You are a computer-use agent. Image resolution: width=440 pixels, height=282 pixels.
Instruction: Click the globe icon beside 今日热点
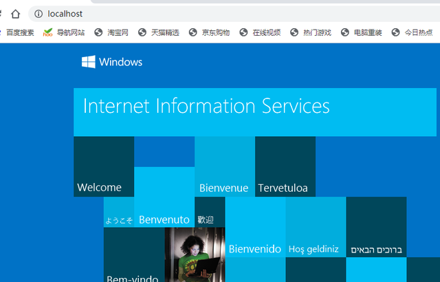(x=396, y=32)
